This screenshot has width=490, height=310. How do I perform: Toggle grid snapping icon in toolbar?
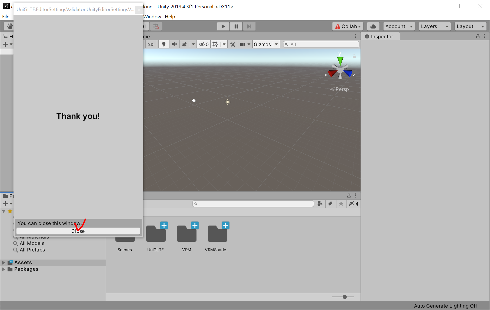click(x=156, y=26)
